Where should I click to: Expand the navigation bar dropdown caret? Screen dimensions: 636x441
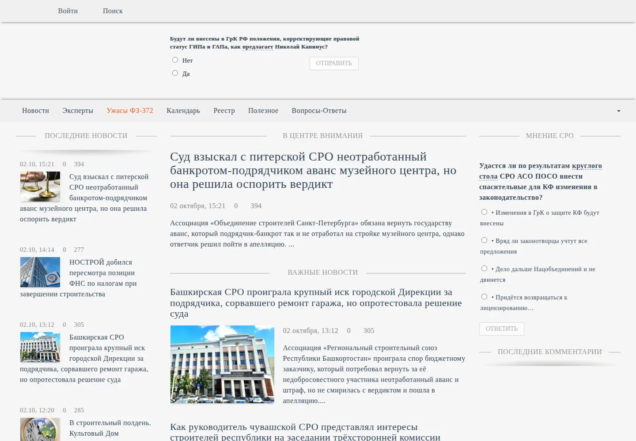[x=618, y=111]
